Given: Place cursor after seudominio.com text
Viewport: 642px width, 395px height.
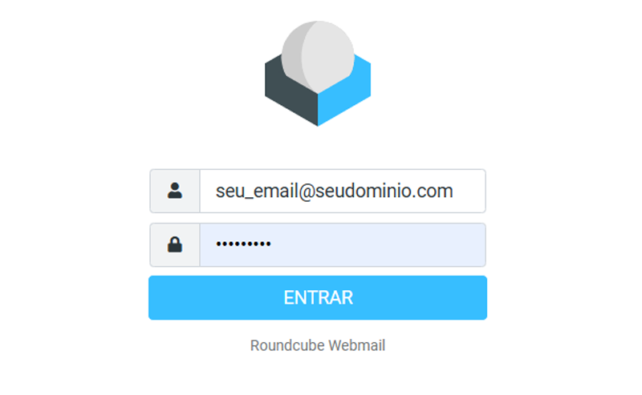Looking at the screenshot, I should pyautogui.click(x=454, y=191).
